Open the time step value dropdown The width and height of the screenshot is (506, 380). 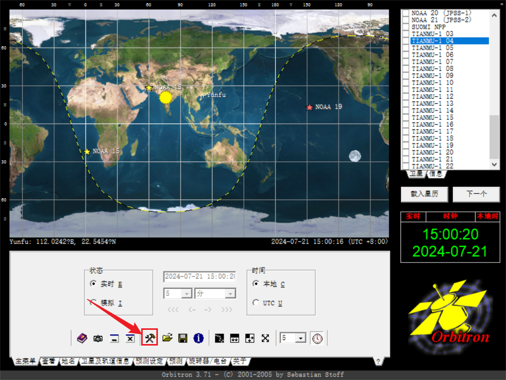pyautogui.click(x=186, y=293)
